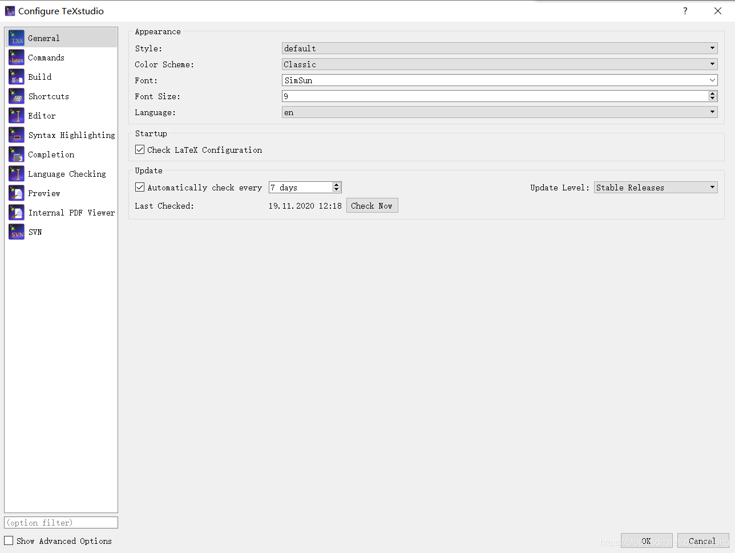Click the Preview category icon

pyautogui.click(x=17, y=193)
